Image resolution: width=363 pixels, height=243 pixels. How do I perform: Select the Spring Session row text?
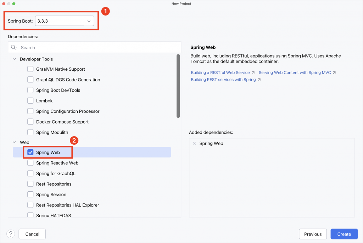51,195
